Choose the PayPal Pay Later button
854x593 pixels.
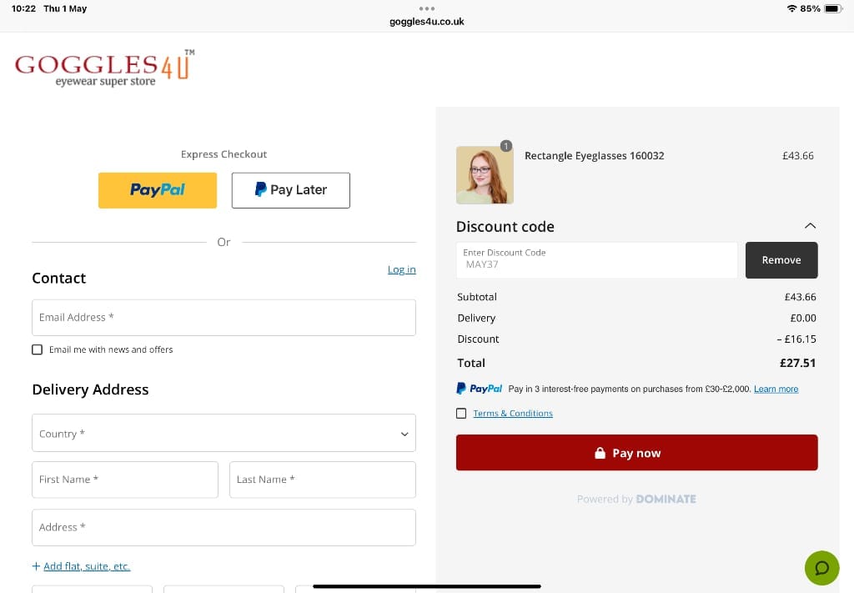(291, 190)
